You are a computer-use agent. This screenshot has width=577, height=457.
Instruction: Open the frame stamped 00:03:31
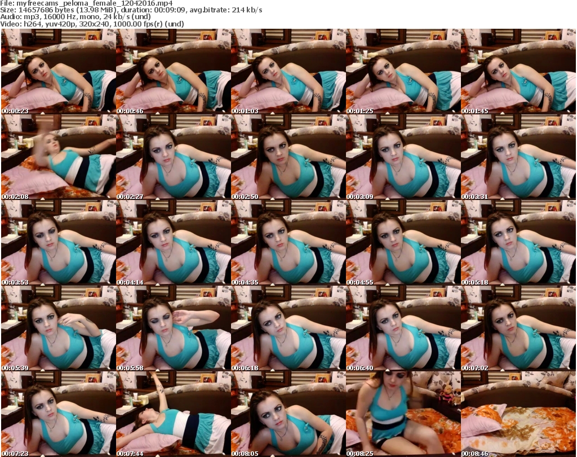[x=518, y=157]
